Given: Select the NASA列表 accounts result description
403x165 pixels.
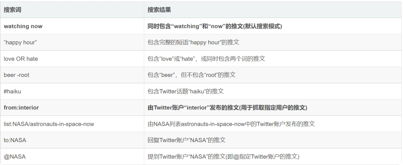Looking at the screenshot, I should point(231,124).
